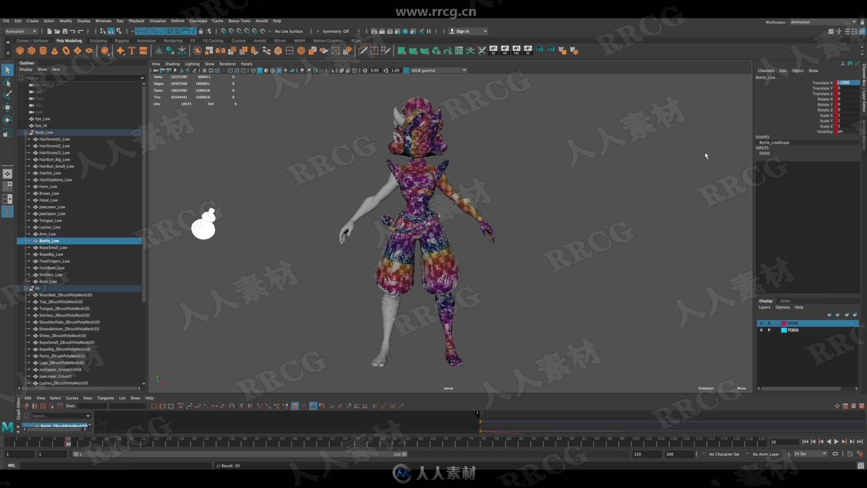Click the No Anim Layer button

[766, 454]
